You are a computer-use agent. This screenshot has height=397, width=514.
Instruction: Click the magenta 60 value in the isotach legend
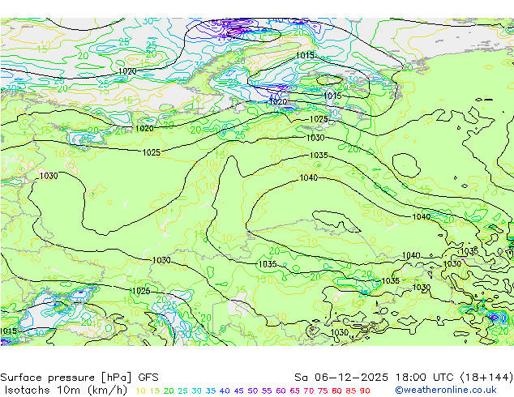coord(281,391)
